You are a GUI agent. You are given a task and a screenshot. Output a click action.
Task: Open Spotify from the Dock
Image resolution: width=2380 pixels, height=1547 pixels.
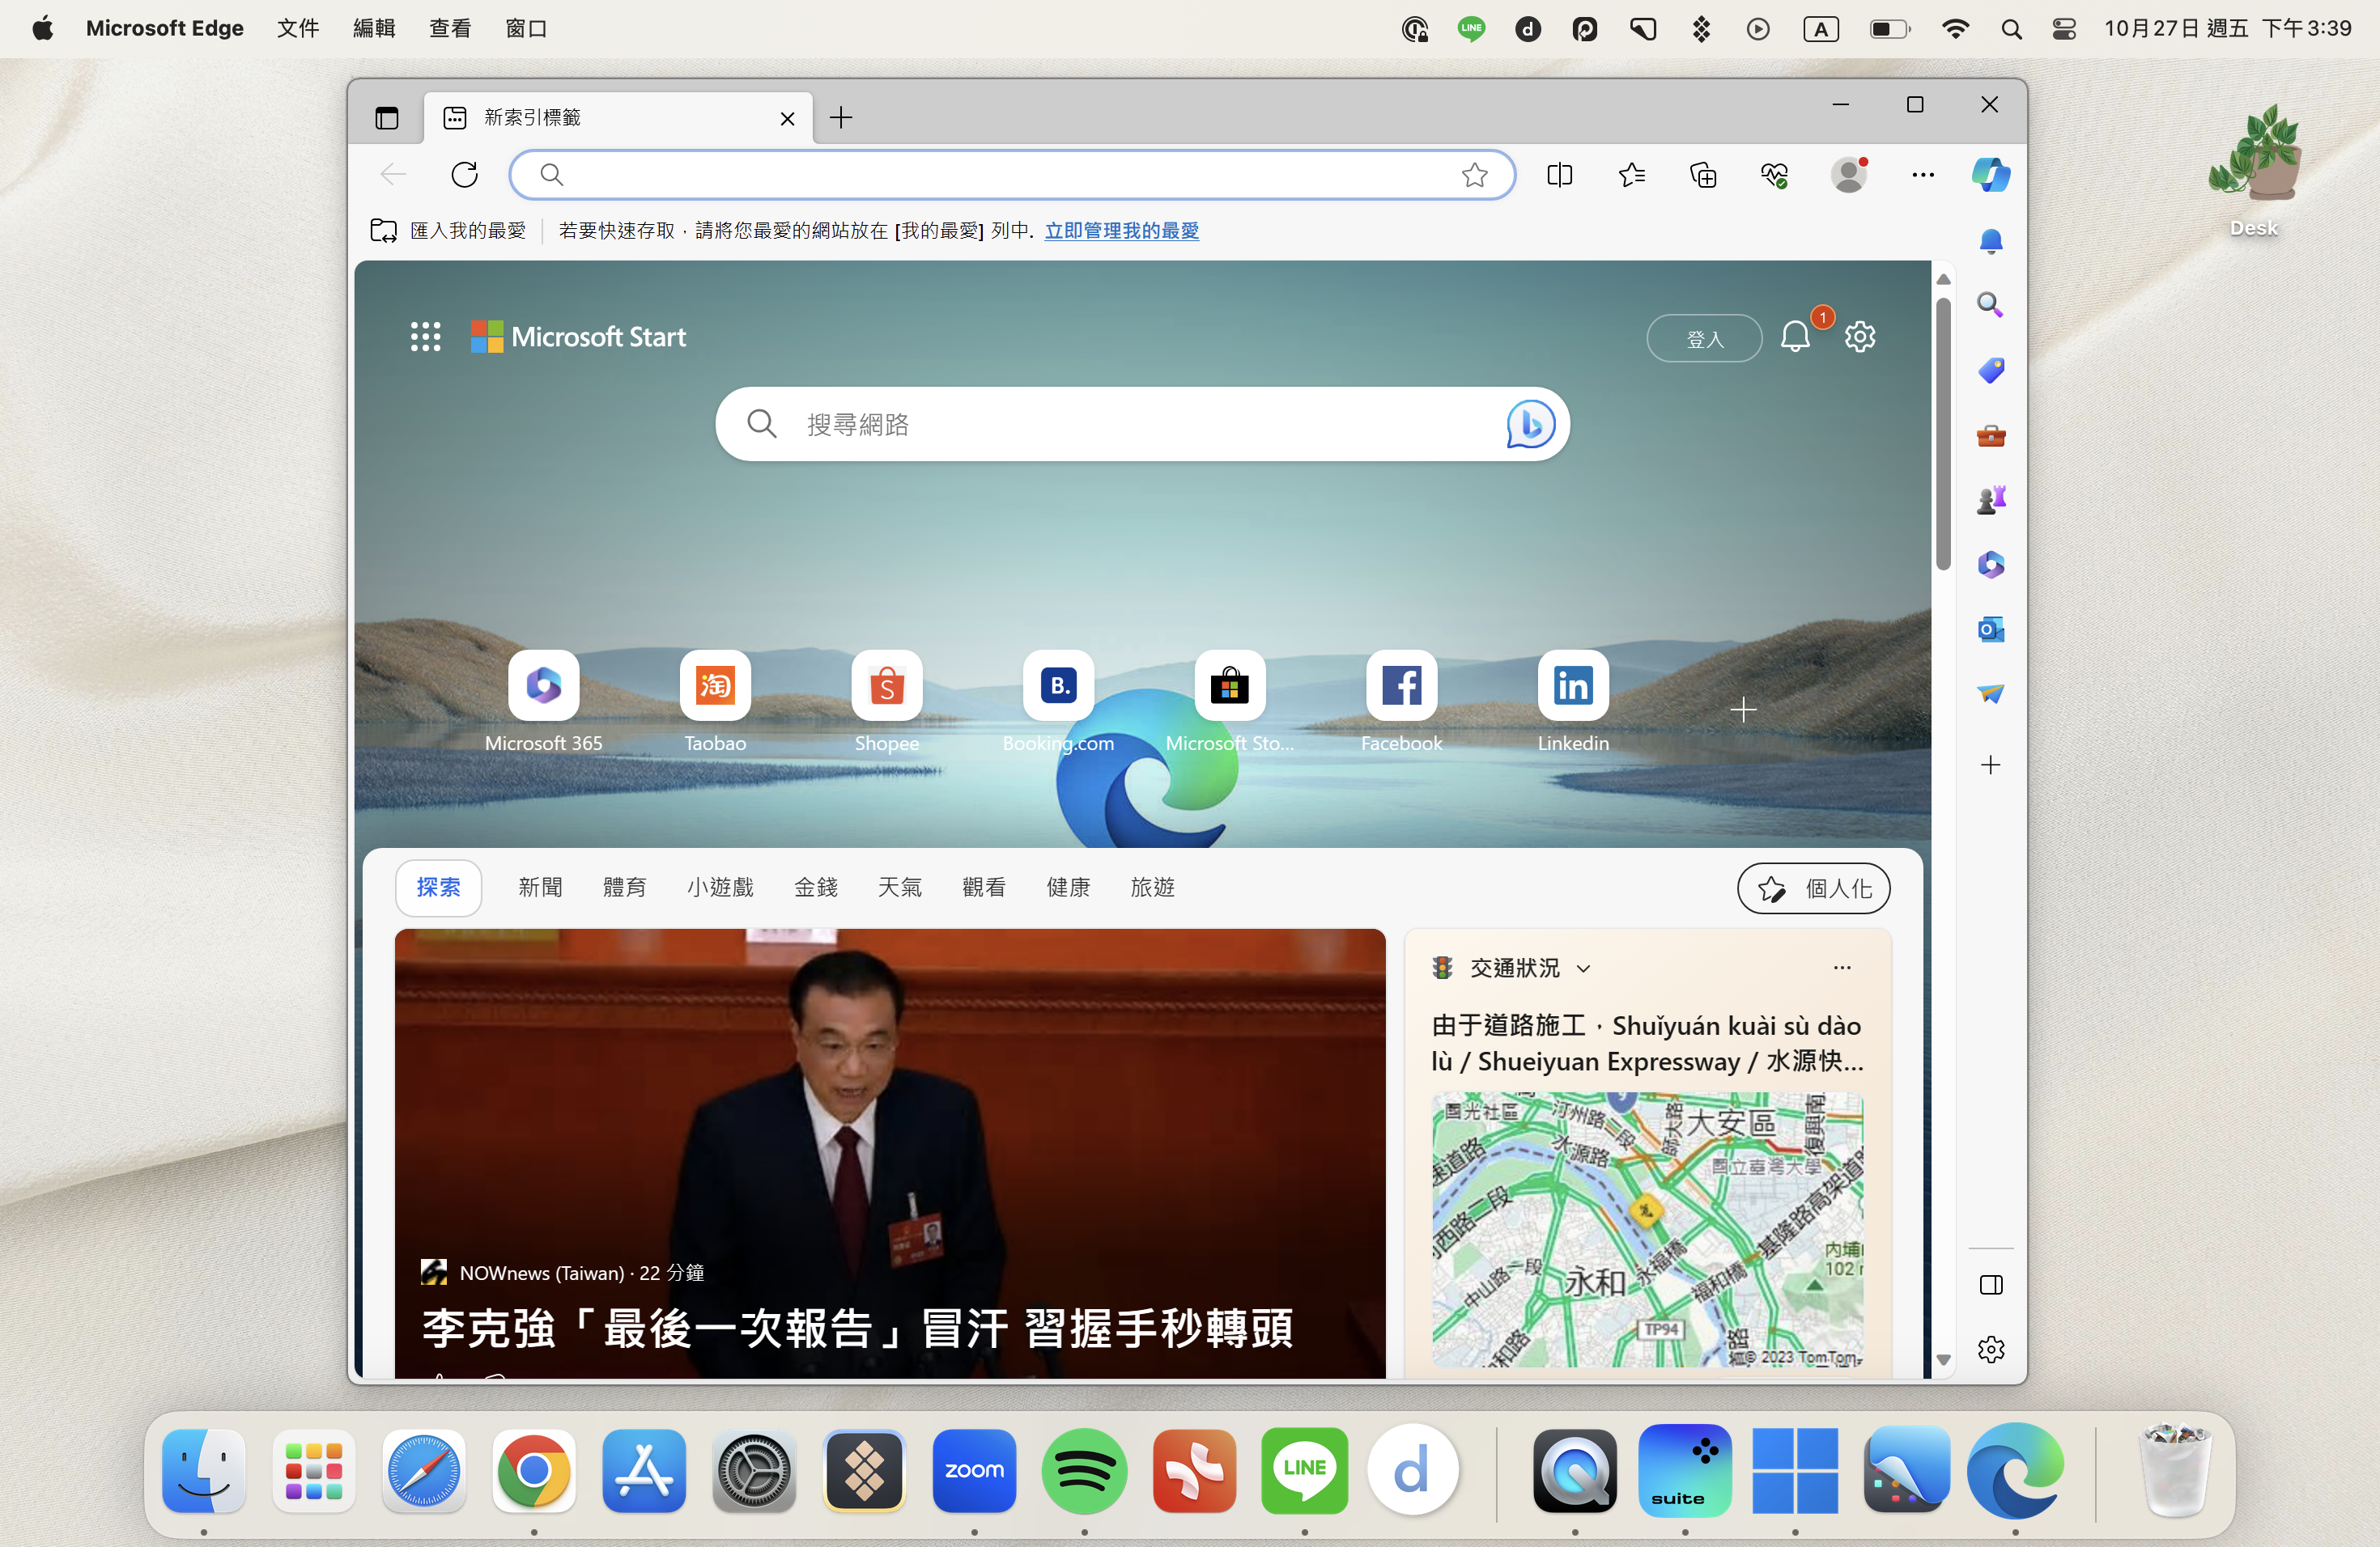pos(1084,1470)
